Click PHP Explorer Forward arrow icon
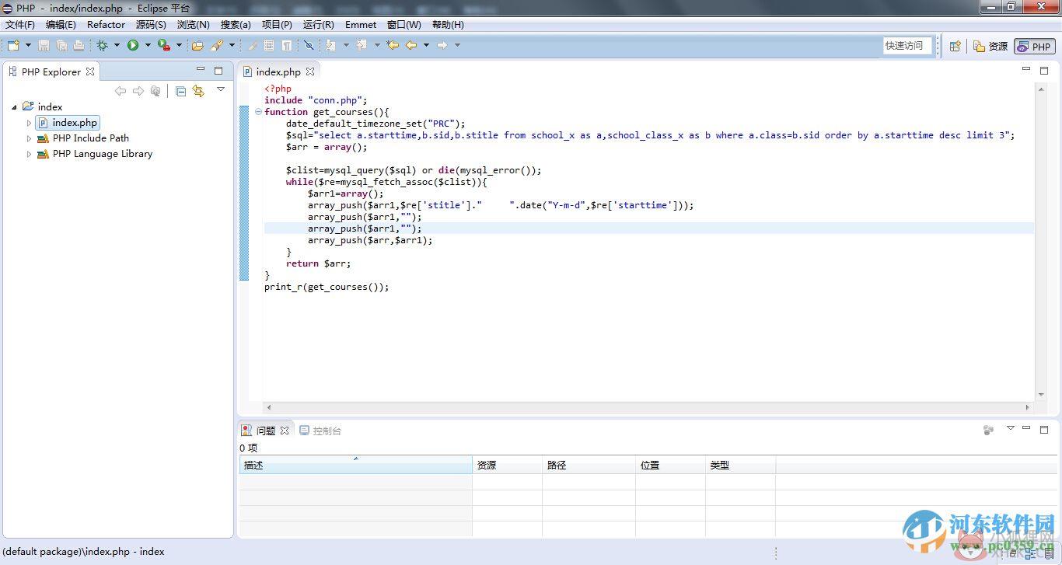 click(x=138, y=91)
